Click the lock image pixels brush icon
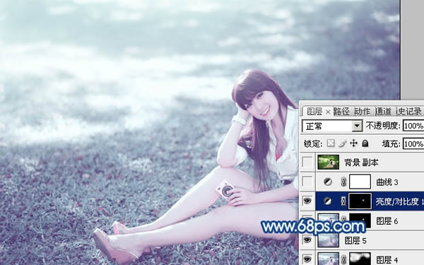The image size is (424, 265). tap(342, 143)
